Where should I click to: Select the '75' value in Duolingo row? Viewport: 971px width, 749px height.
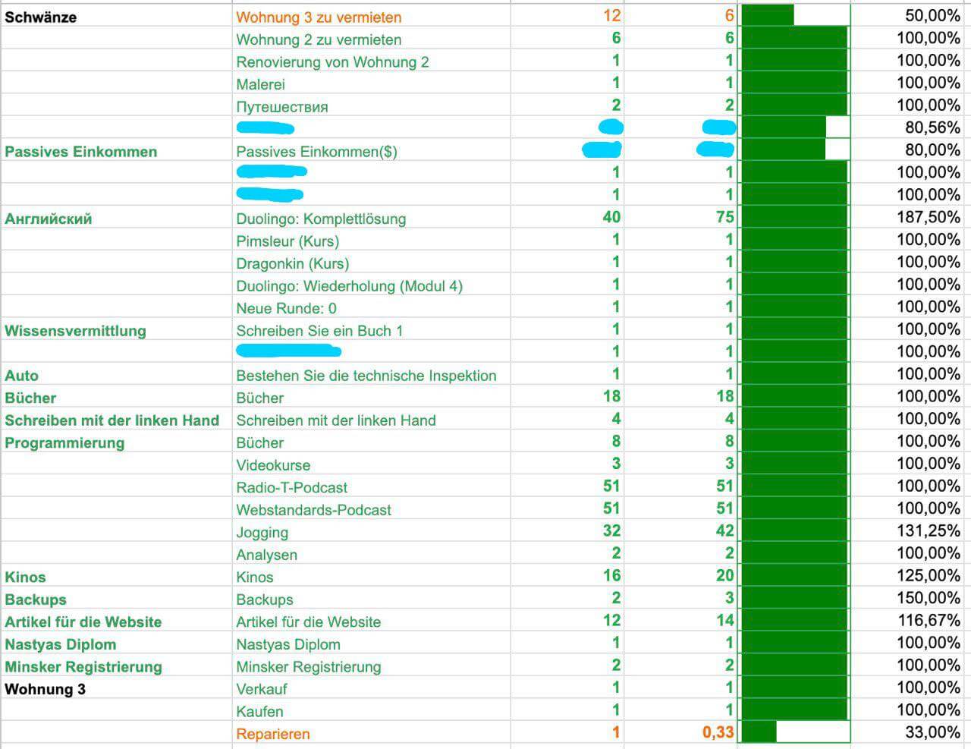coord(680,217)
